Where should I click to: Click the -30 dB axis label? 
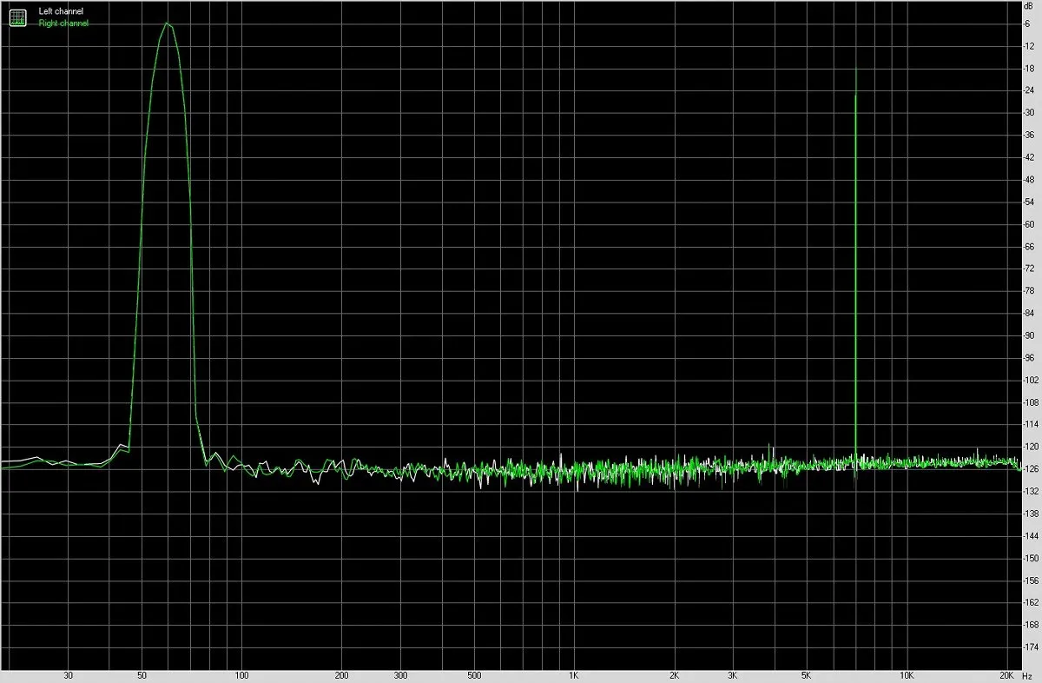[1029, 112]
